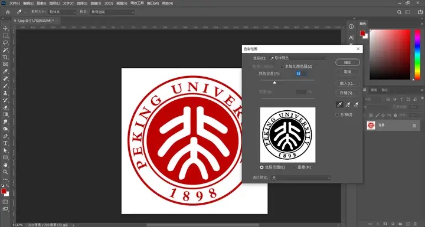Open the 文件(F) menu

15,4
